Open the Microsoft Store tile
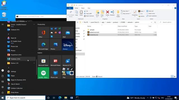Screen dimensions: 179x100 click(x=43, y=61)
